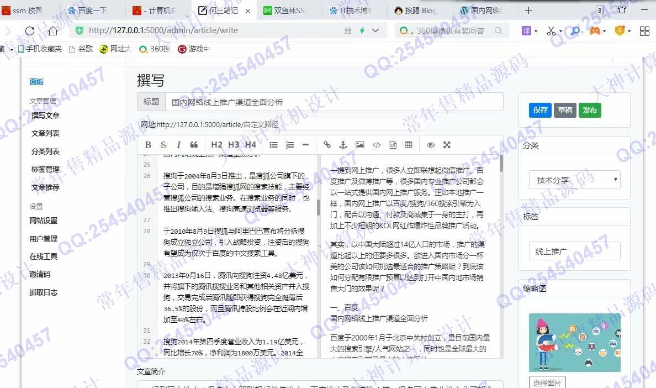Toggle bold formatting in the editor toolbar
Viewport: 656px width, 388px height.
point(147,145)
